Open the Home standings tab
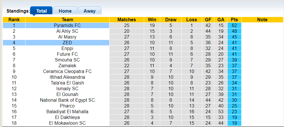The width and height of the screenshot is (284, 127). (x=65, y=11)
